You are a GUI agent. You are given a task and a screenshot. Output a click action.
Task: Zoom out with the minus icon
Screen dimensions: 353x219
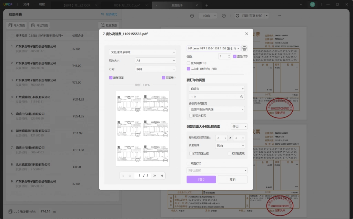coord(192,16)
